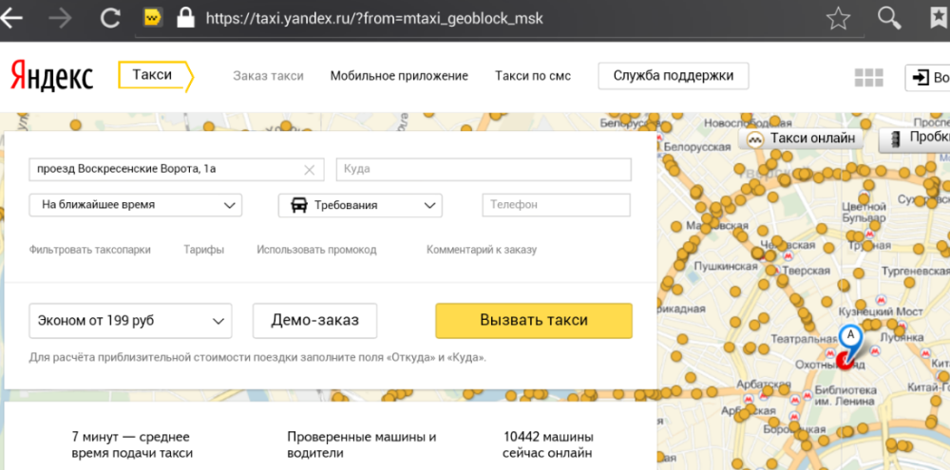Click the pickup address field Воскресенские Ворота
950x470 pixels.
click(177, 170)
